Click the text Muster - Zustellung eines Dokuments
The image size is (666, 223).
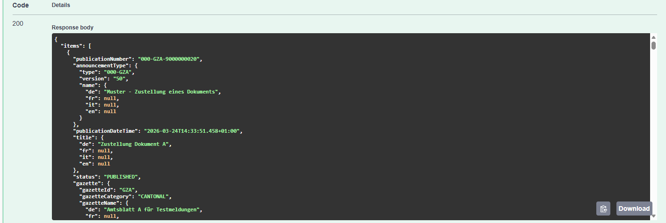[x=161, y=92]
